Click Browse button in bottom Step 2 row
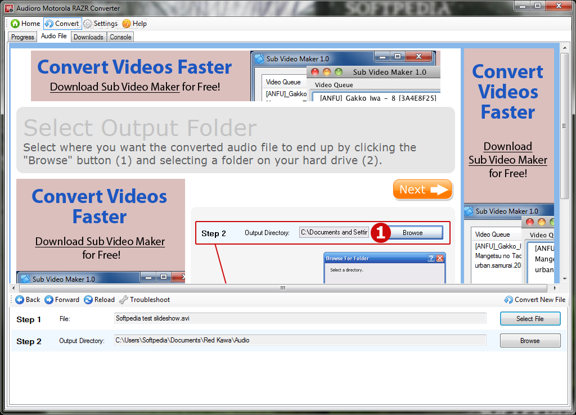The width and height of the screenshot is (576, 415). [x=530, y=341]
